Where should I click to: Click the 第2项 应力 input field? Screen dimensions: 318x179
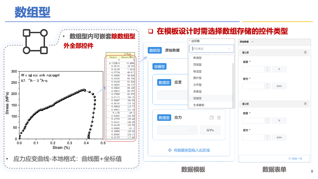click(253, 137)
